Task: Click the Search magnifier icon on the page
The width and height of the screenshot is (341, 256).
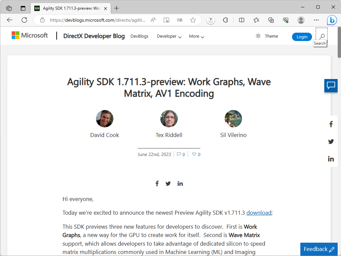Action: [322, 36]
